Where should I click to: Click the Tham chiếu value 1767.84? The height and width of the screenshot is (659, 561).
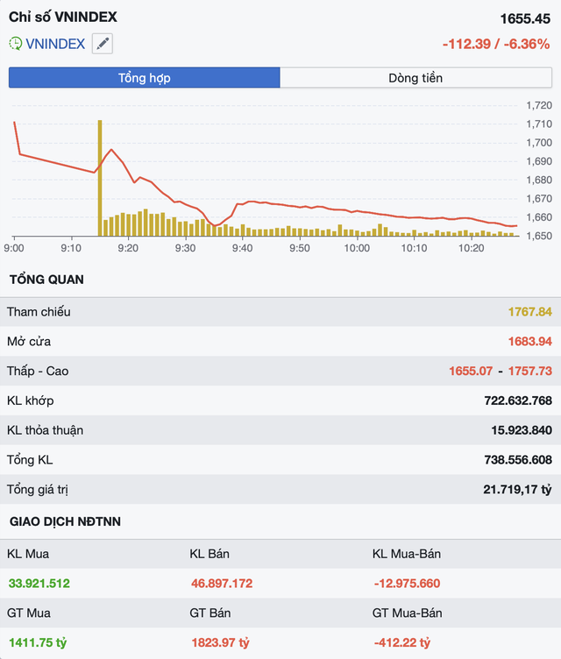[529, 312]
